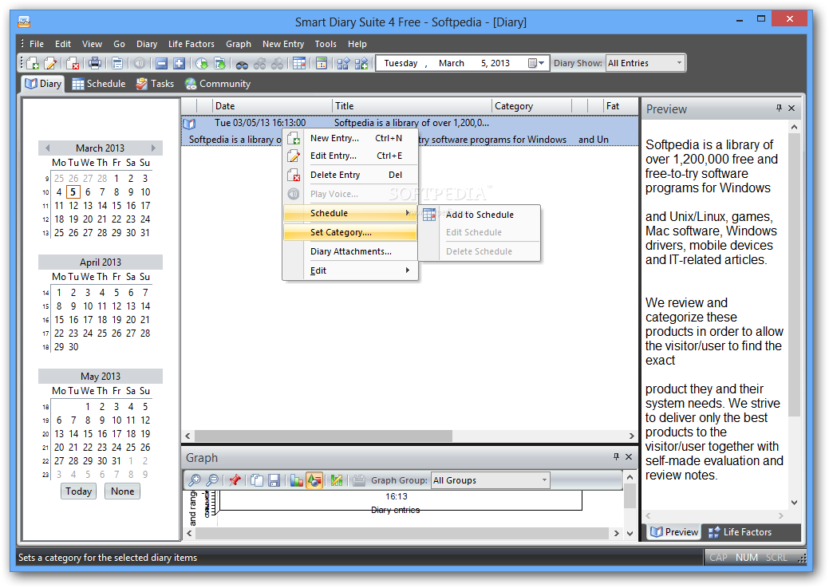Click the binoculars Find icon
The height and width of the screenshot is (588, 829).
tap(242, 64)
